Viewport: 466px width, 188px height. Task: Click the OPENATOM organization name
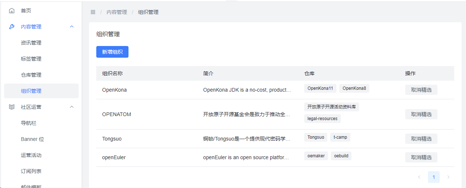tap(116, 114)
